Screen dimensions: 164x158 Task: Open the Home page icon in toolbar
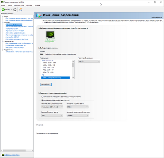(21, 9)
